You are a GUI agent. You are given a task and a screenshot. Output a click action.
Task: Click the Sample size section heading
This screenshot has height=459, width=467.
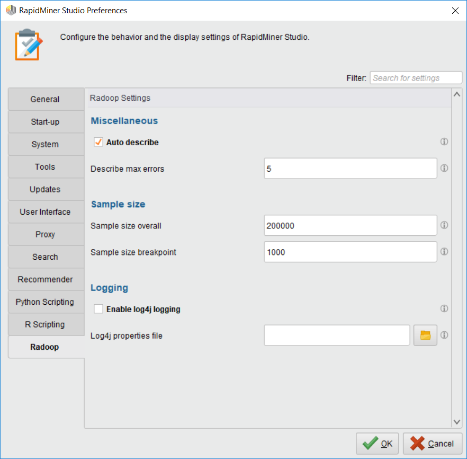[118, 204]
